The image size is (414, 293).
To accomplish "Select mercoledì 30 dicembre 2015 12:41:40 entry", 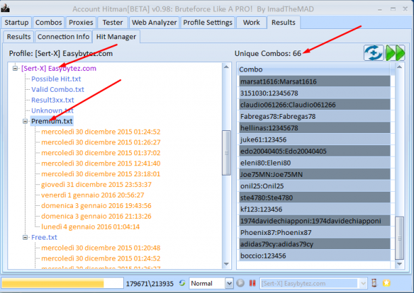I will 101,163.
